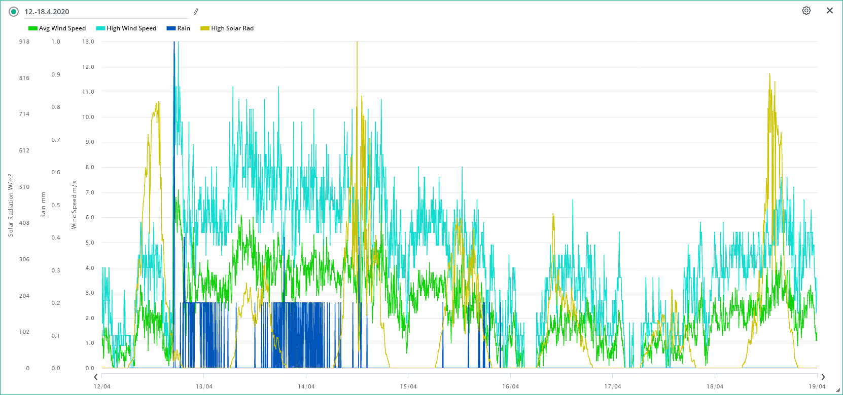
Task: Hide the High Wind Speed series label
Action: click(x=131, y=28)
